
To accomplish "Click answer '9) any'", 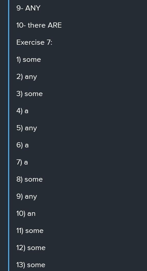I will [27, 196].
